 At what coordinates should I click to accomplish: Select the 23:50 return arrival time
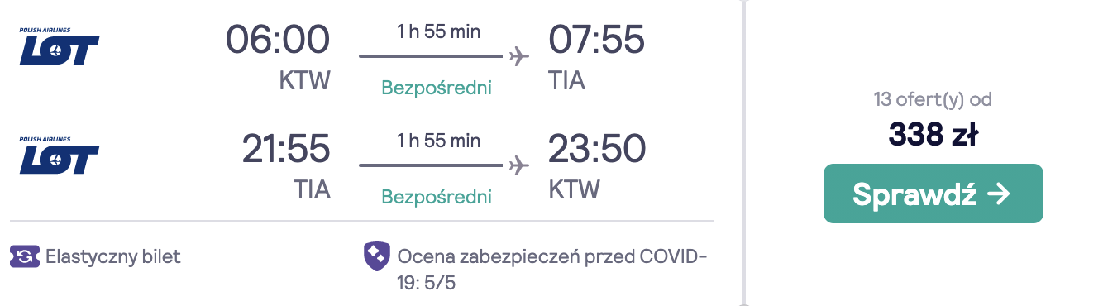597,149
